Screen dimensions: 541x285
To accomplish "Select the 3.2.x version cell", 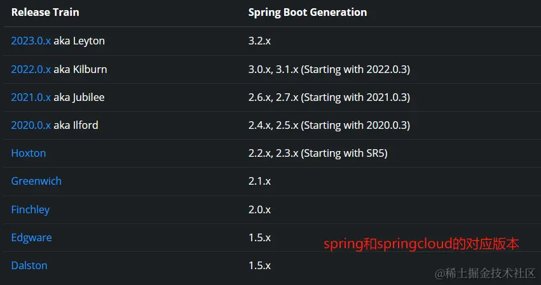I will pyautogui.click(x=259, y=41).
